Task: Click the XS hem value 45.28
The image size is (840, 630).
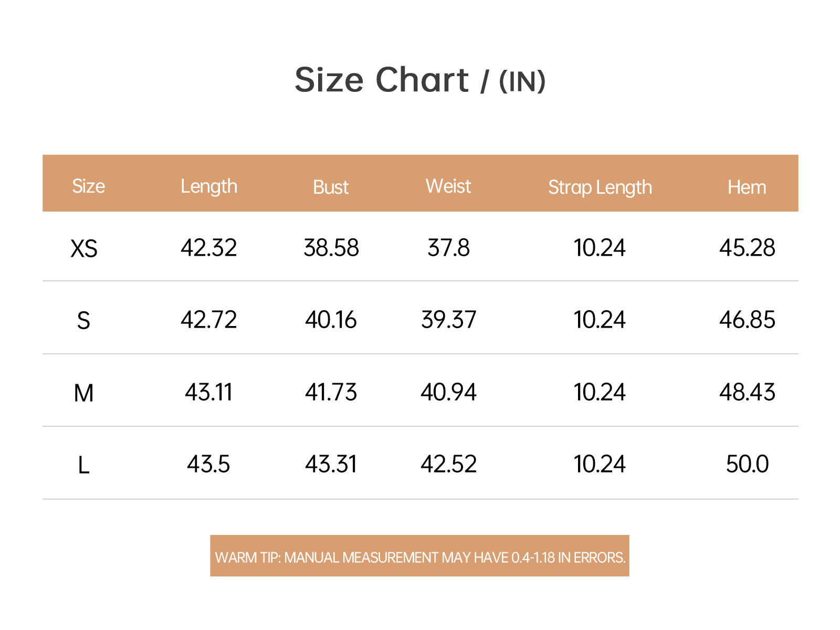Action: tap(747, 248)
